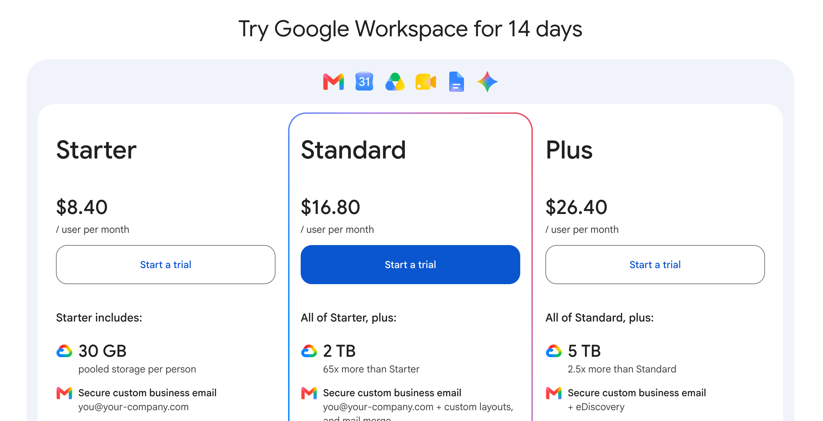This screenshot has height=421, width=823.
Task: Select the Plus plan heading
Action: (569, 150)
